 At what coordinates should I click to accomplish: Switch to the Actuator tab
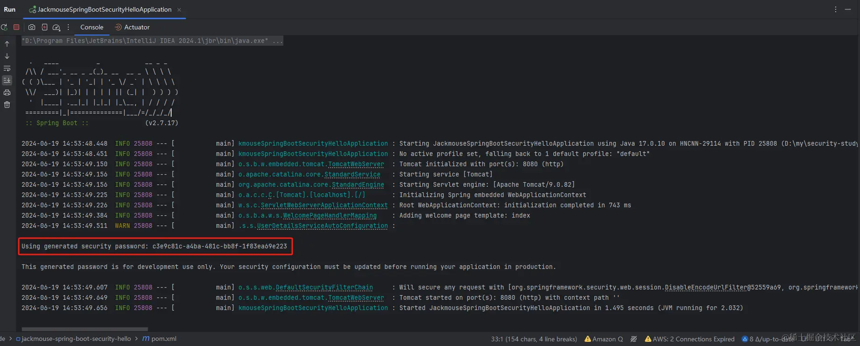132,27
